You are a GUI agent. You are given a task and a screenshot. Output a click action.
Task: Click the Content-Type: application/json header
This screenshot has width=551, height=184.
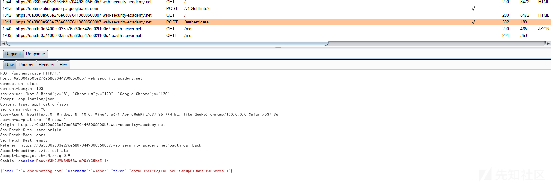tap(34, 104)
